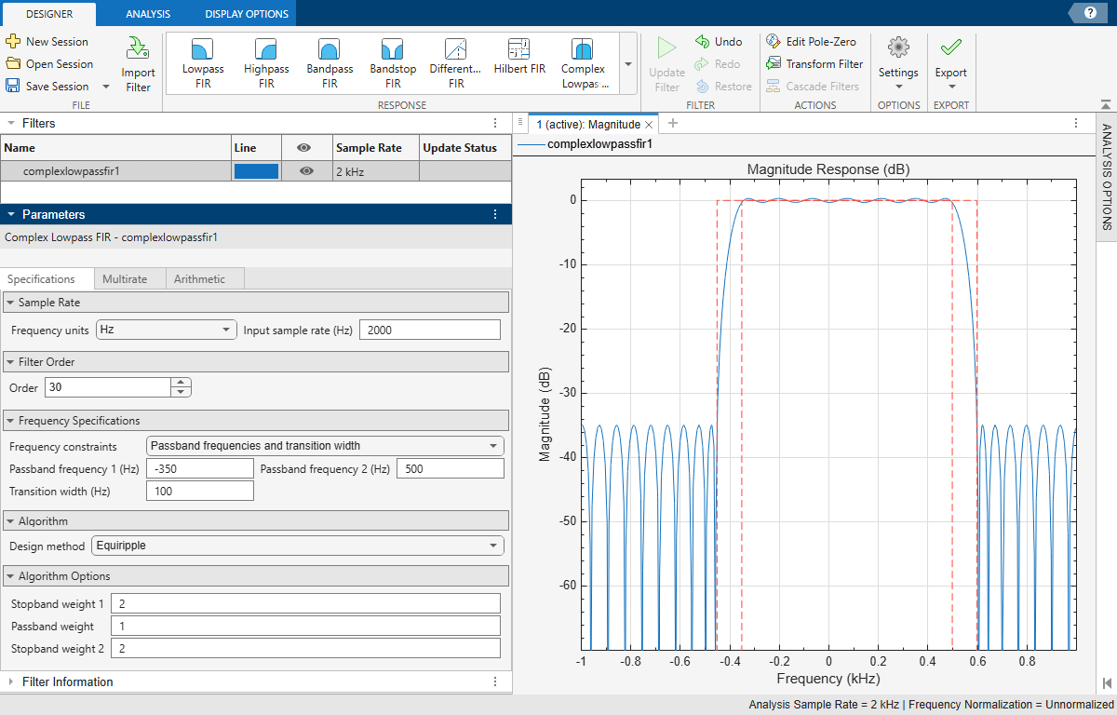Expand the ANALYSIS OPTIONS side panel
This screenshot has height=715, width=1117.
click(1106, 177)
